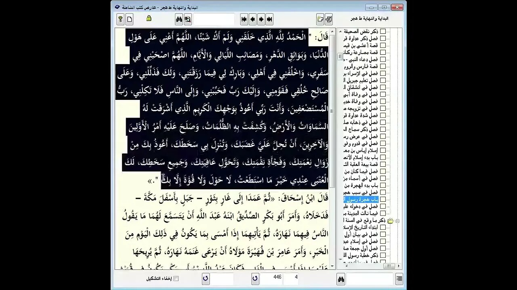Check the box for قصة فارس والروم
The height and width of the screenshot is (290, 517).
click(382, 66)
